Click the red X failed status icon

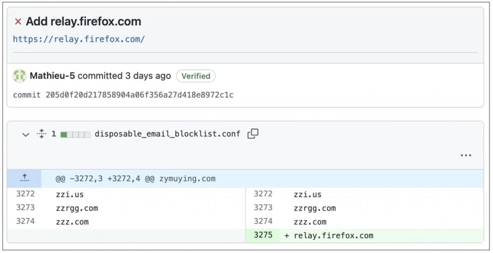(x=18, y=21)
